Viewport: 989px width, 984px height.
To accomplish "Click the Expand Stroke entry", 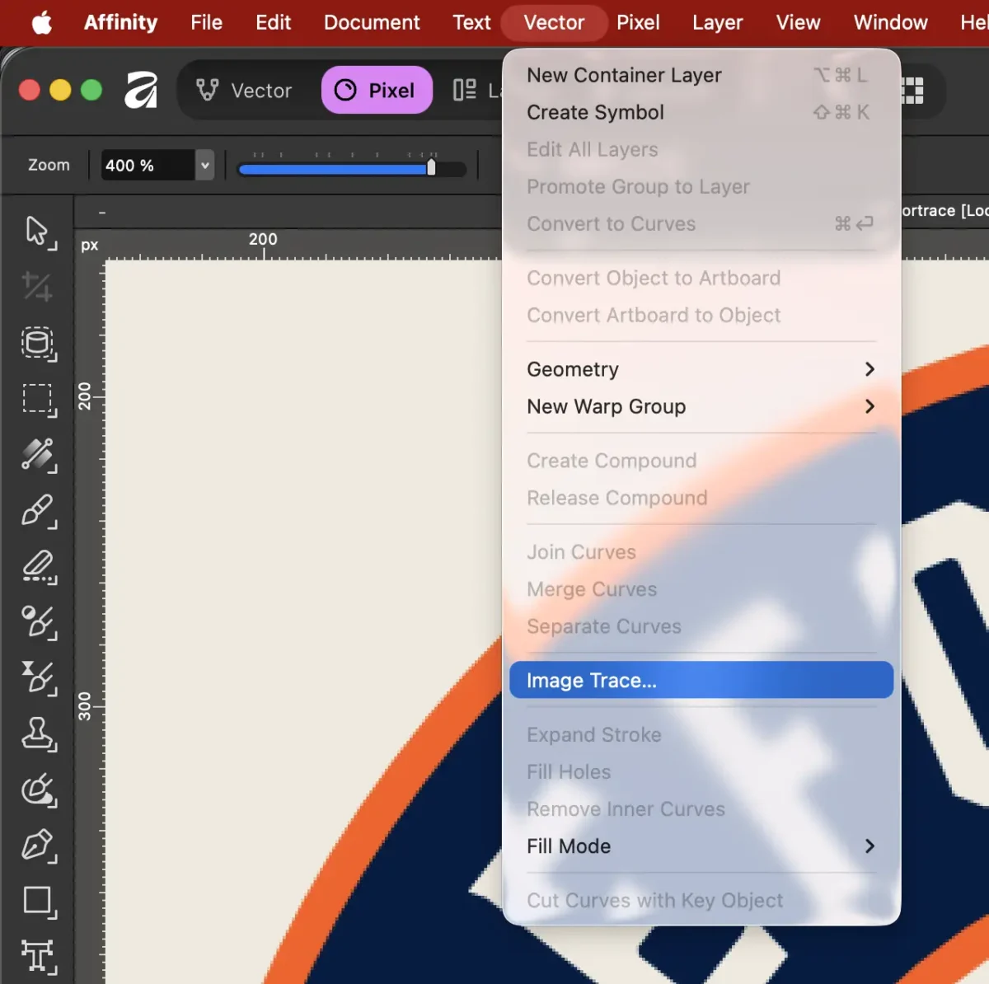I will (701, 734).
